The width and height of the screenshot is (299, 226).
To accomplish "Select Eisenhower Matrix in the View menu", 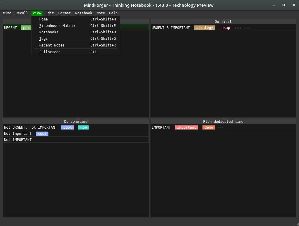I will coord(57,26).
